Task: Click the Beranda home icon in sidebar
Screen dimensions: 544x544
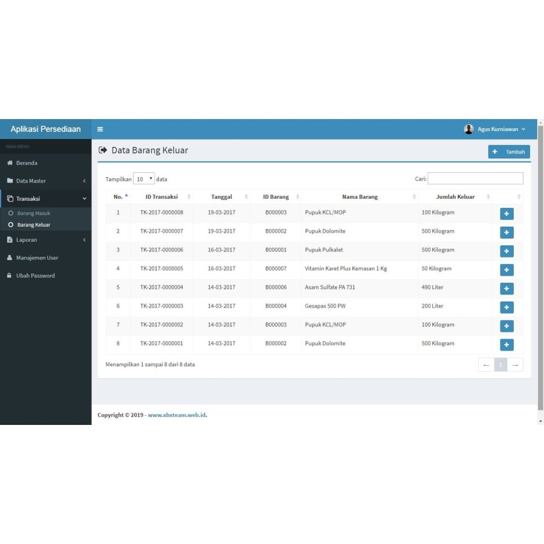Action: [10, 163]
